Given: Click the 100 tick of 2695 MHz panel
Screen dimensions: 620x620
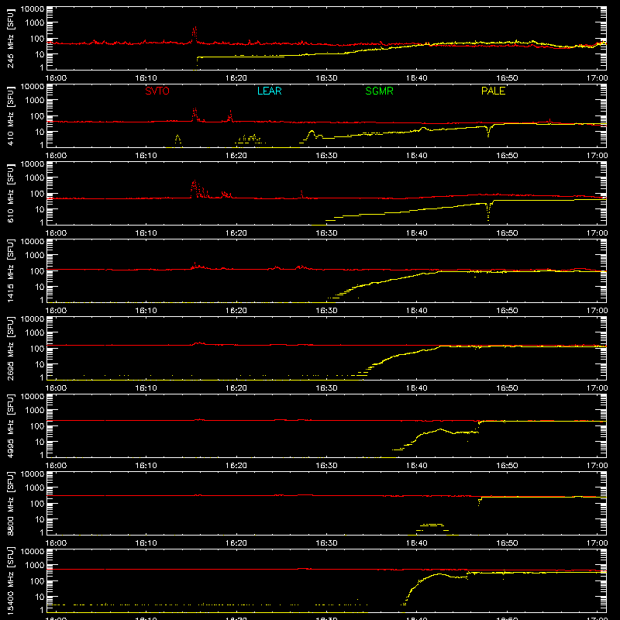Looking at the screenshot, I should click(37, 349).
